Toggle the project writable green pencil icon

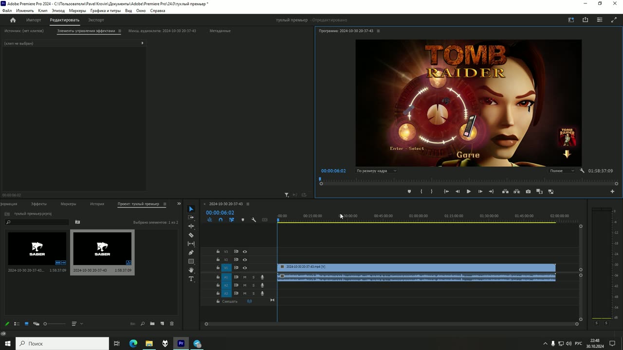tap(7, 324)
